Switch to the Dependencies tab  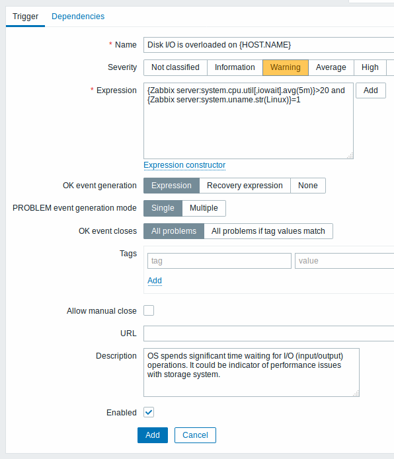click(x=78, y=17)
